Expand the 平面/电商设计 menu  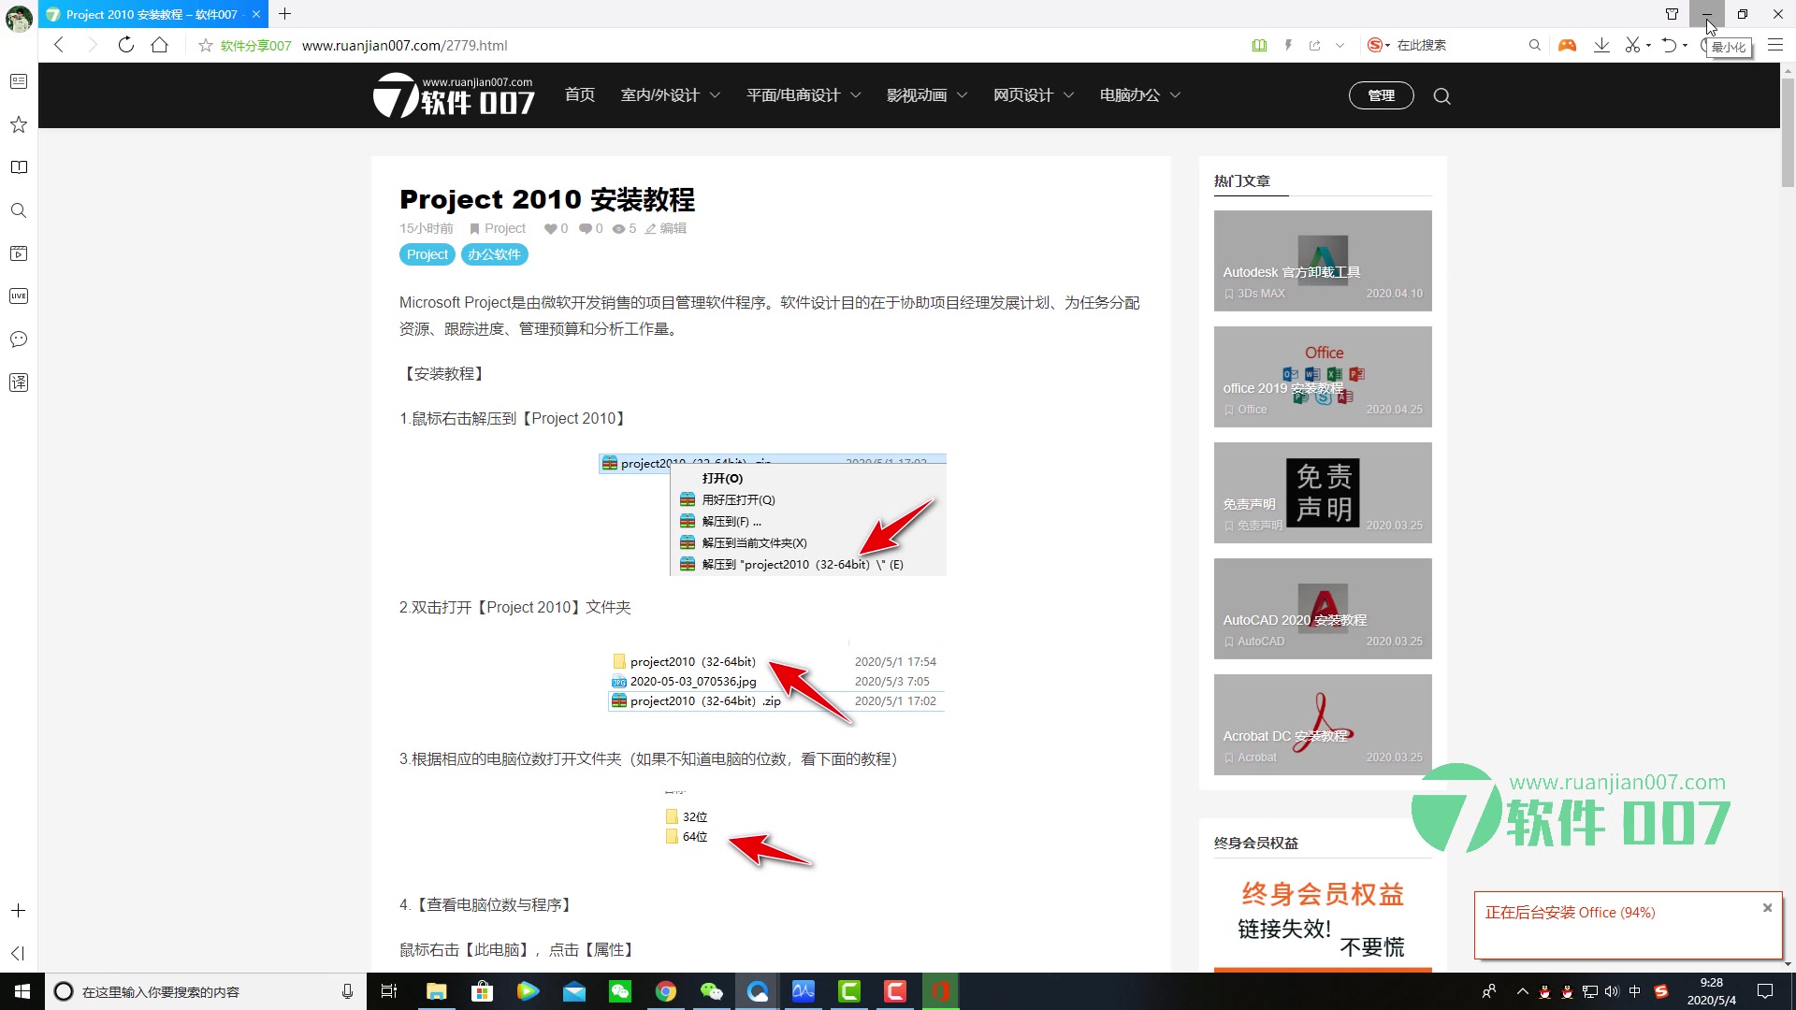pos(804,94)
